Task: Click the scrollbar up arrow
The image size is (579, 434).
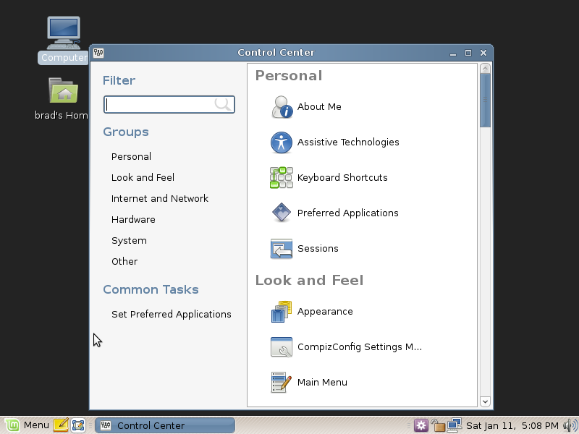Action: (485, 69)
